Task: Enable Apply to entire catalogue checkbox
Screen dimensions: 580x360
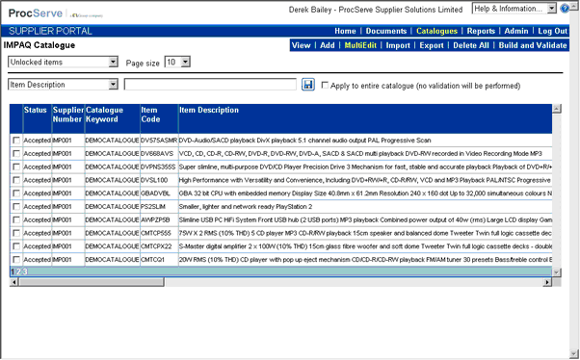Action: (x=325, y=86)
